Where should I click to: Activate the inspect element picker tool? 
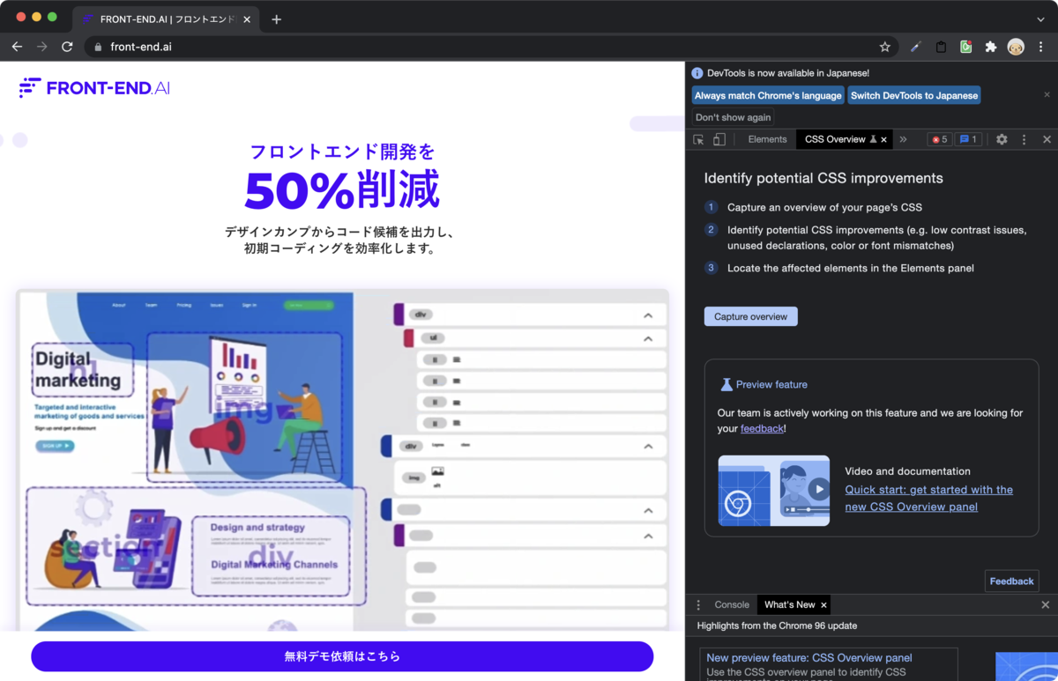click(698, 139)
